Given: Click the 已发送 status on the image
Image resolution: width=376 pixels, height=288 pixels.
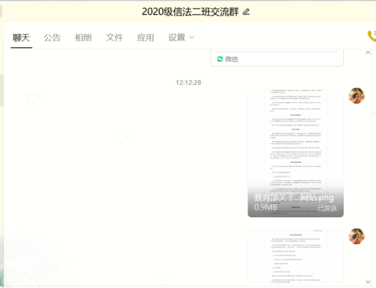Looking at the screenshot, I should [x=326, y=208].
